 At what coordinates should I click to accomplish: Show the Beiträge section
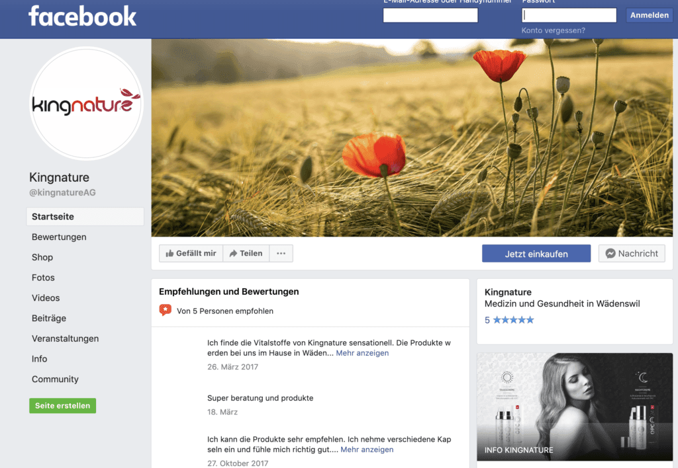pyautogui.click(x=49, y=318)
